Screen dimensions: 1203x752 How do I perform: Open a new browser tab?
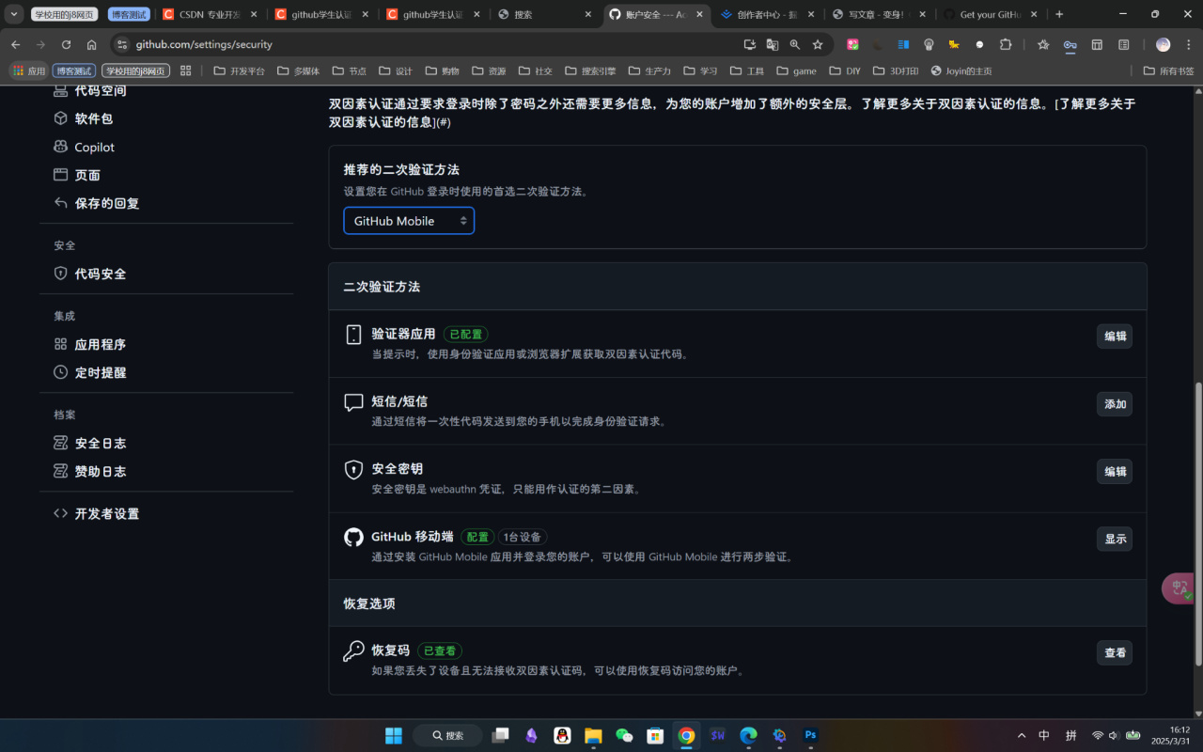click(x=1059, y=14)
